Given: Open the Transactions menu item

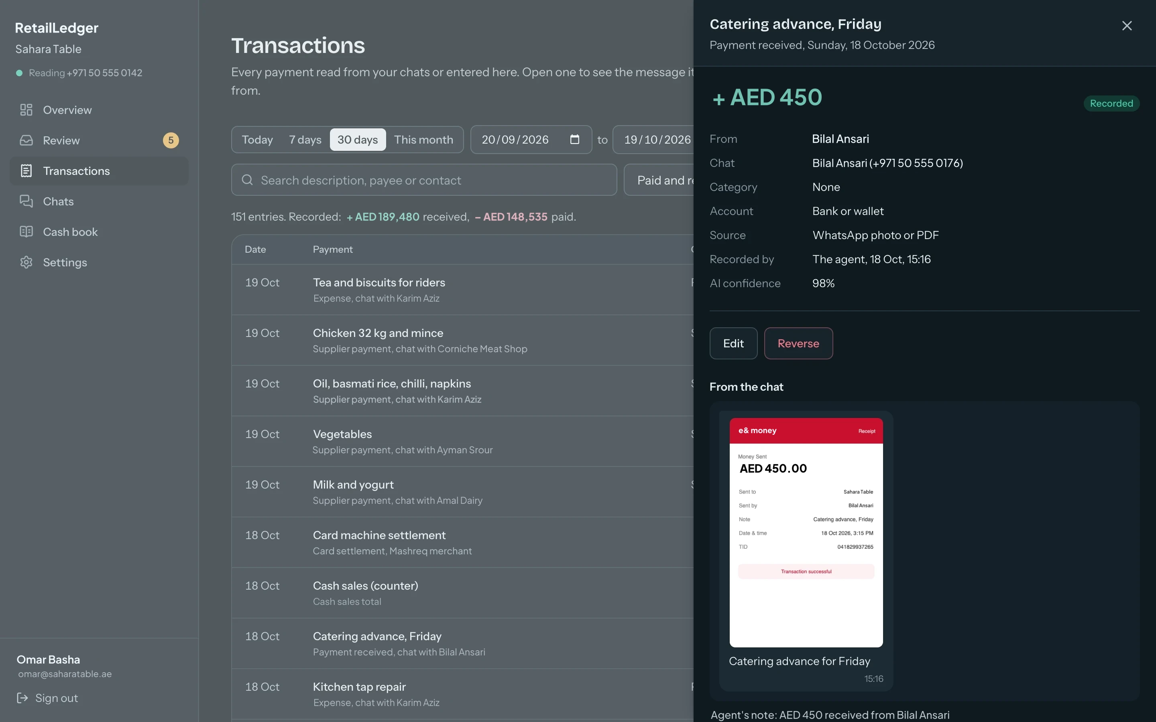Looking at the screenshot, I should point(99,171).
